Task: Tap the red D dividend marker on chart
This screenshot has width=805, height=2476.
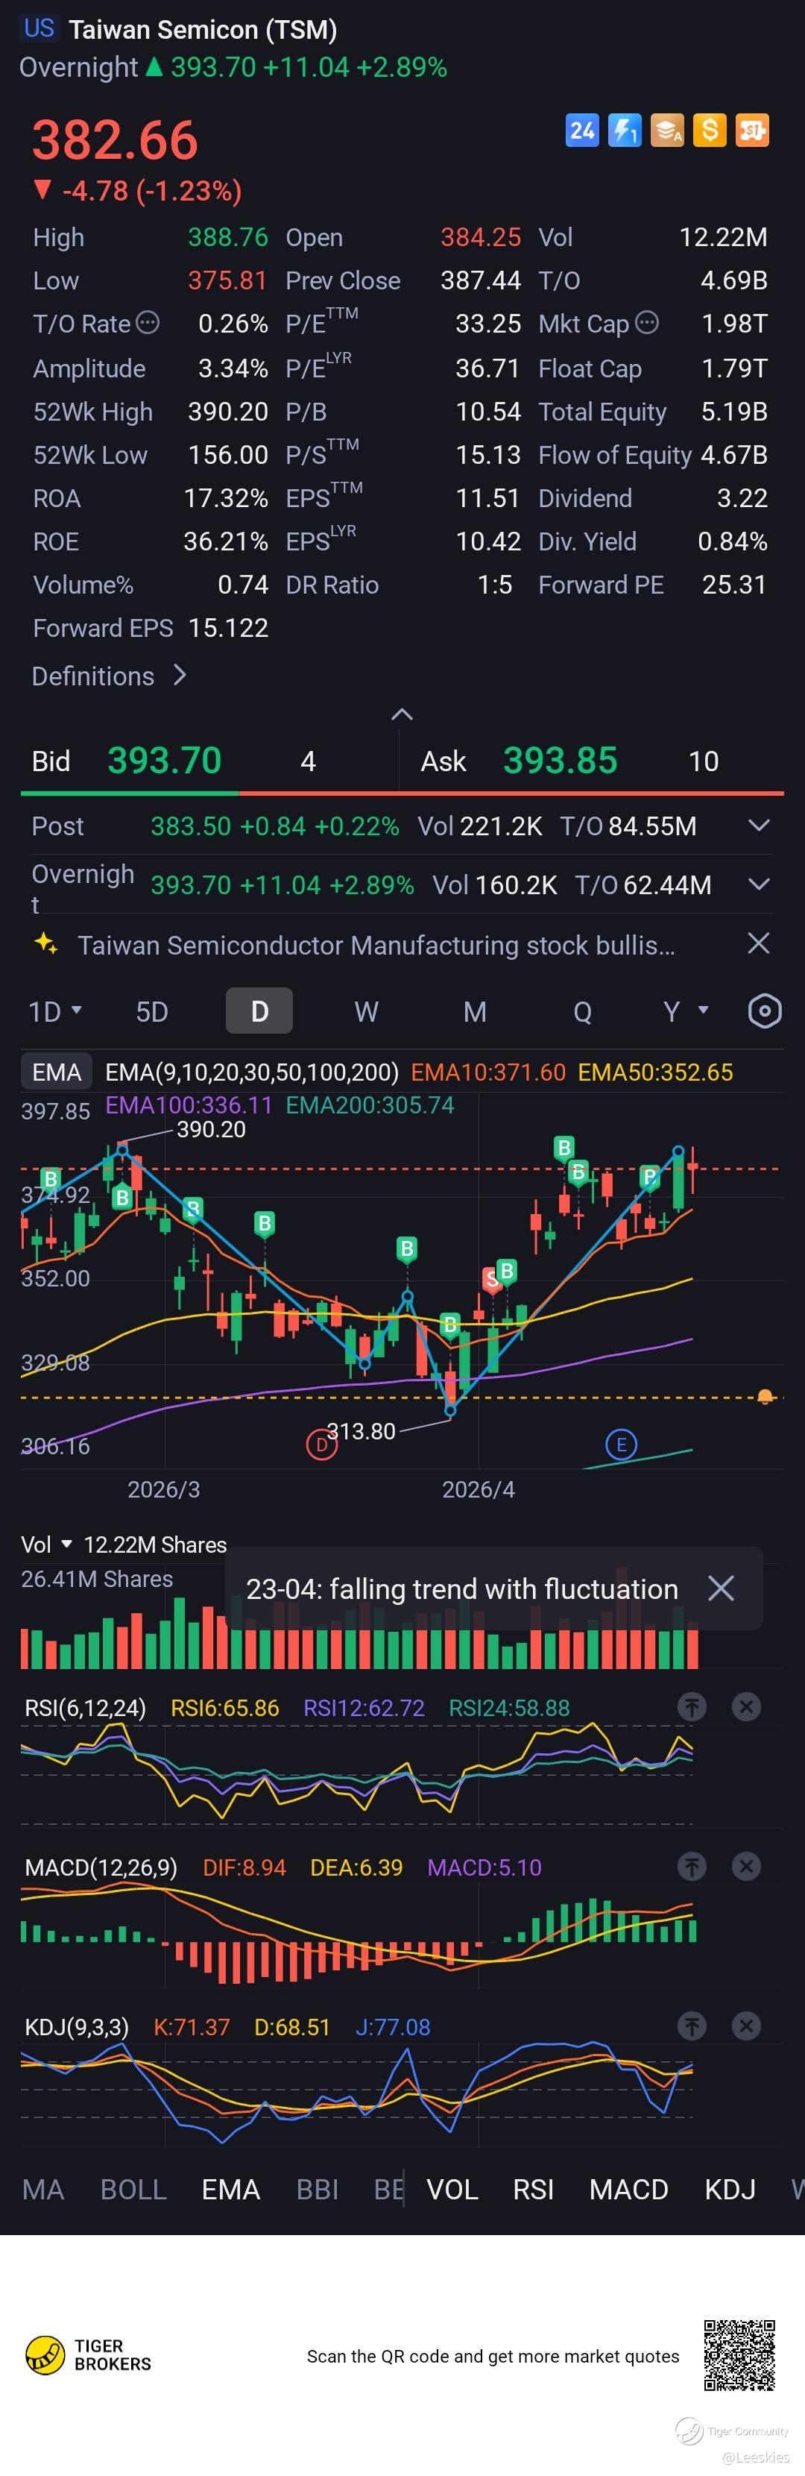Action: pyautogui.click(x=322, y=1445)
